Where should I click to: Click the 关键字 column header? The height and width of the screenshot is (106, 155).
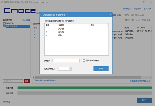pyautogui.click(x=73, y=25)
